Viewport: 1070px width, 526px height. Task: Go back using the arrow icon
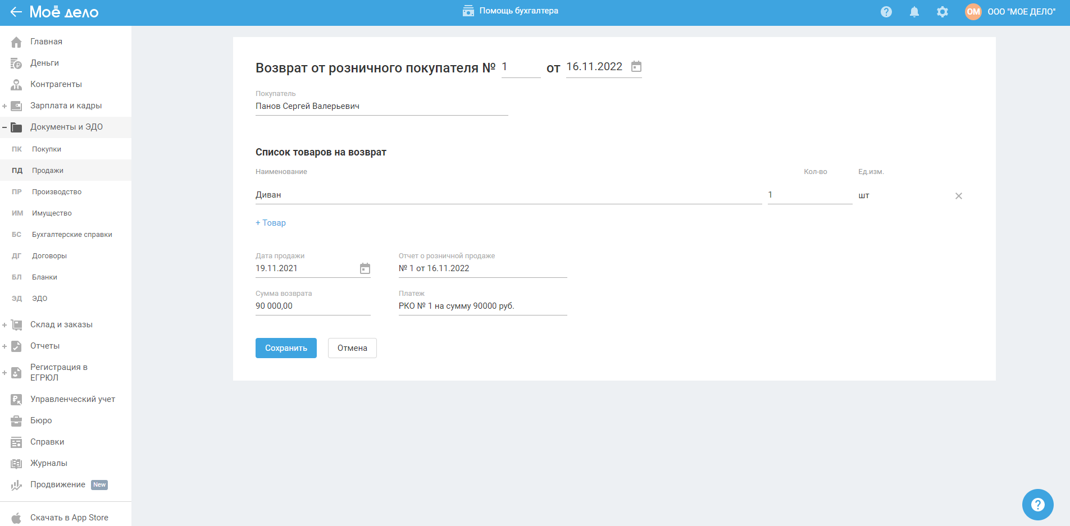16,12
